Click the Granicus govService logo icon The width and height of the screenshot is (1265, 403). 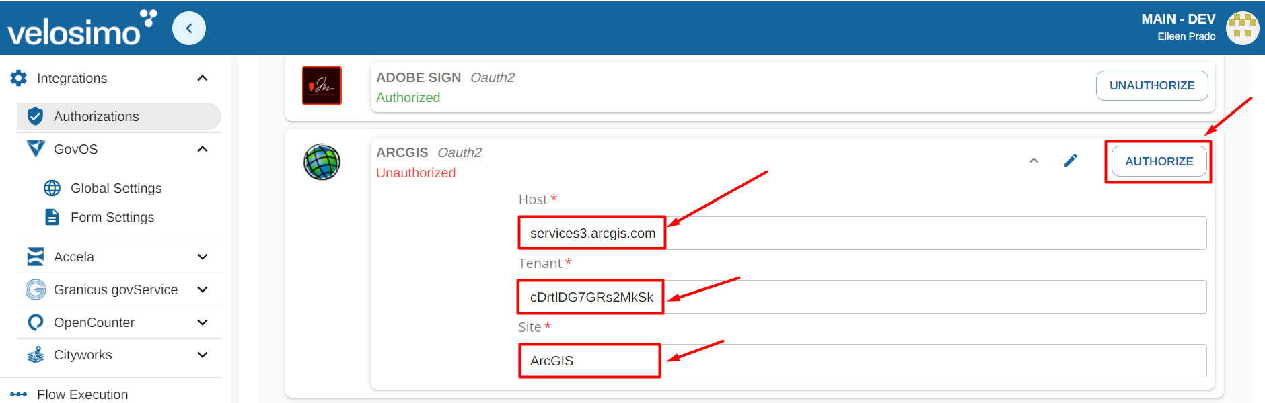pos(36,289)
